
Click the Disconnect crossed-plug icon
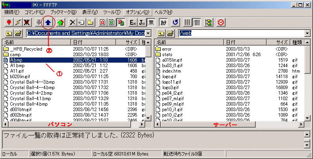(27, 22)
